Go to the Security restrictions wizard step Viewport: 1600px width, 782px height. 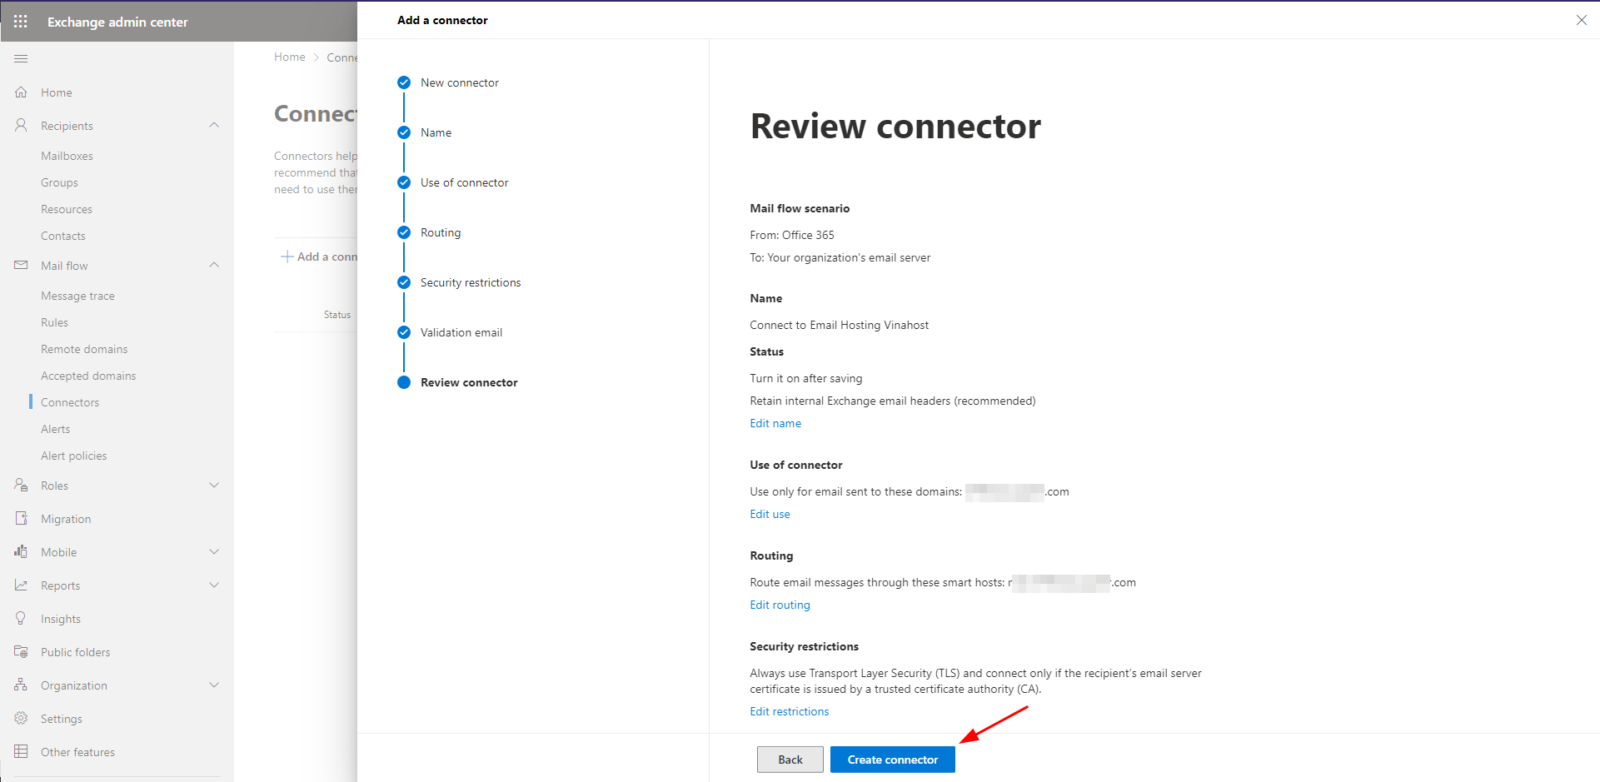(x=470, y=282)
